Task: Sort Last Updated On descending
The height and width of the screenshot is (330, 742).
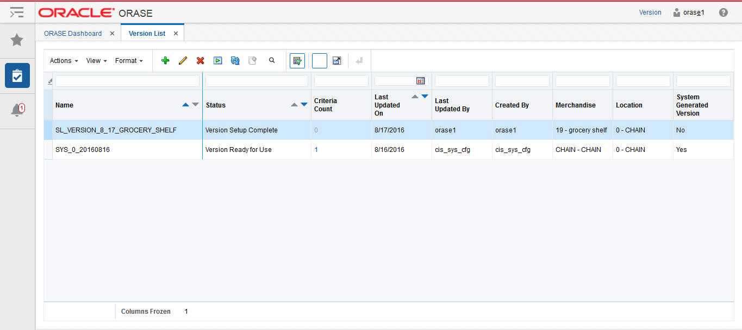Action: (x=425, y=97)
